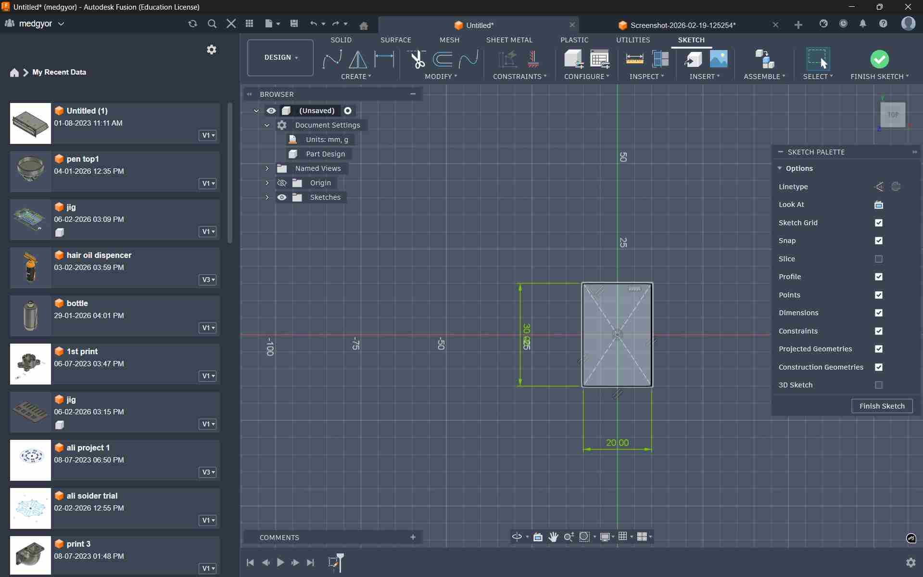Click the Finish Sketch button in palette

(x=882, y=406)
